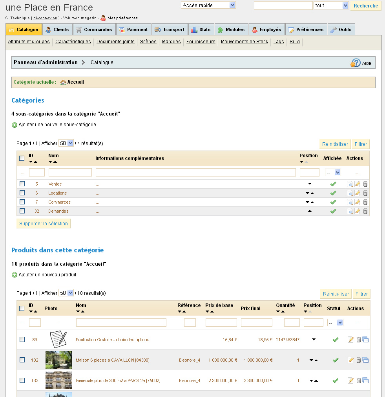Move product 89 position down
Image resolution: width=385 pixels, height=397 pixels.
(314, 340)
